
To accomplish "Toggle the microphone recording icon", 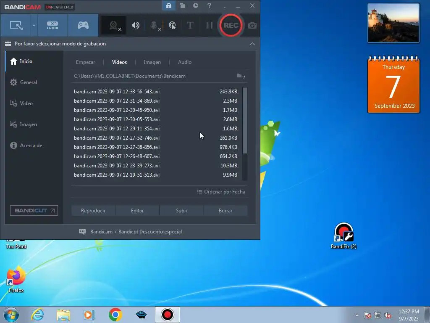I will coord(155,26).
